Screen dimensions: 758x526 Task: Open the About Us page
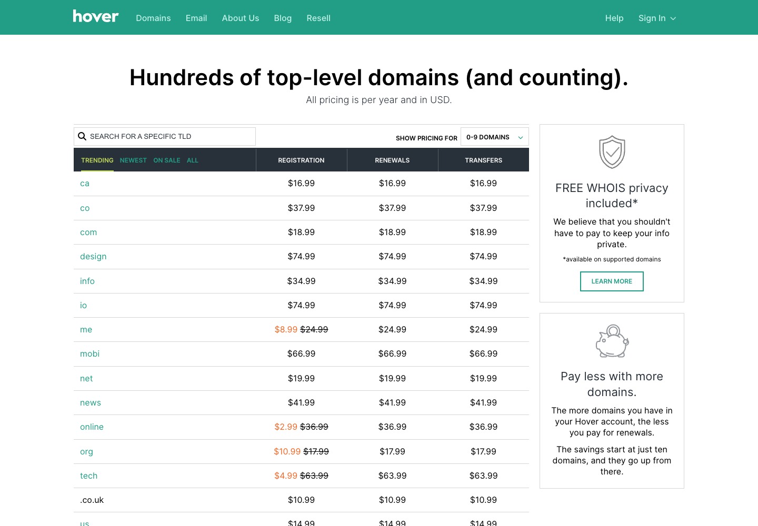tap(241, 18)
